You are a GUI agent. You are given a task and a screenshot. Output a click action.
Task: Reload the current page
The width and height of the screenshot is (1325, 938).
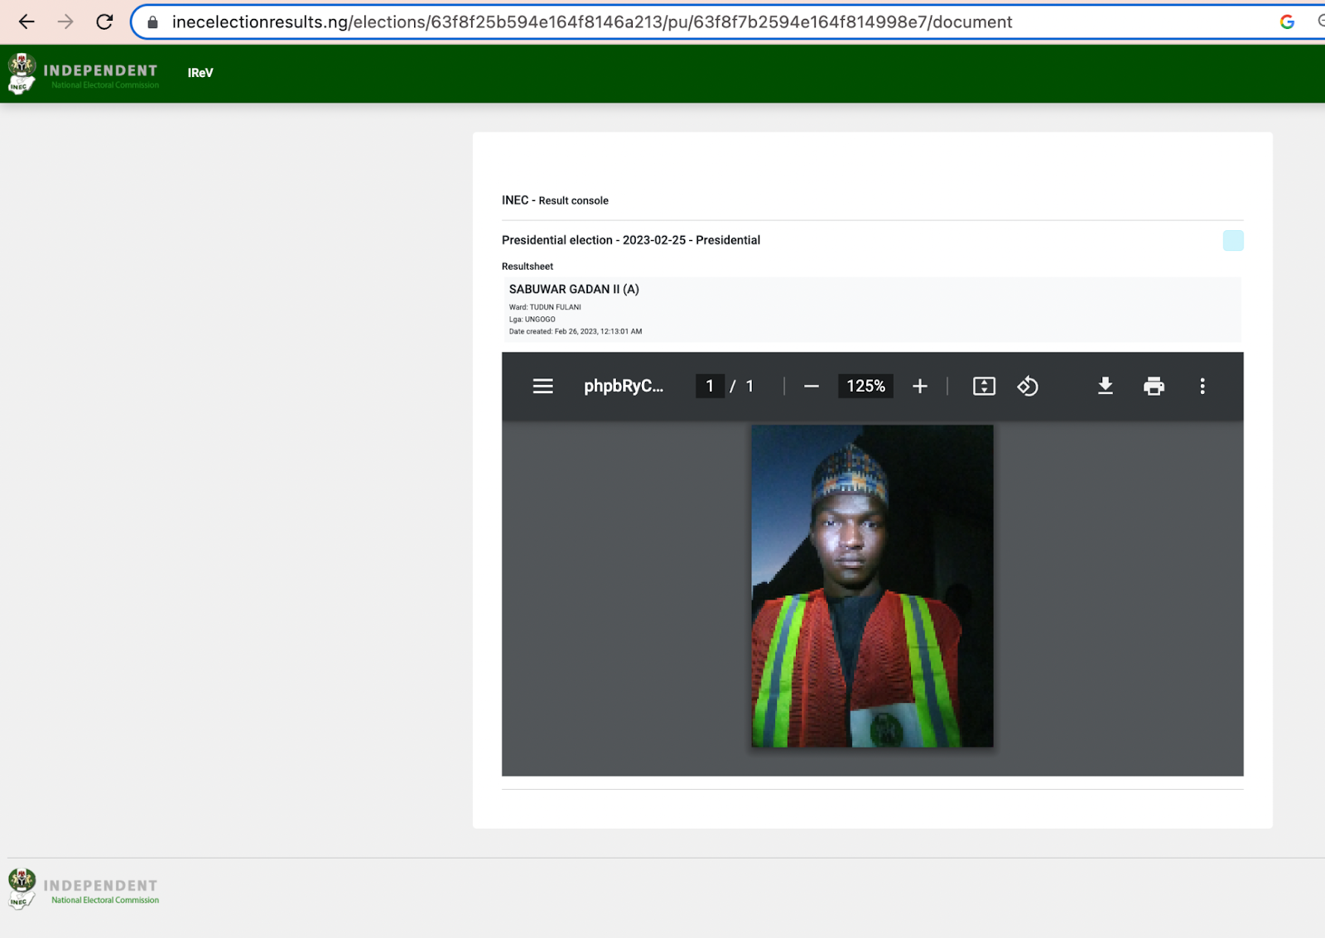point(104,22)
